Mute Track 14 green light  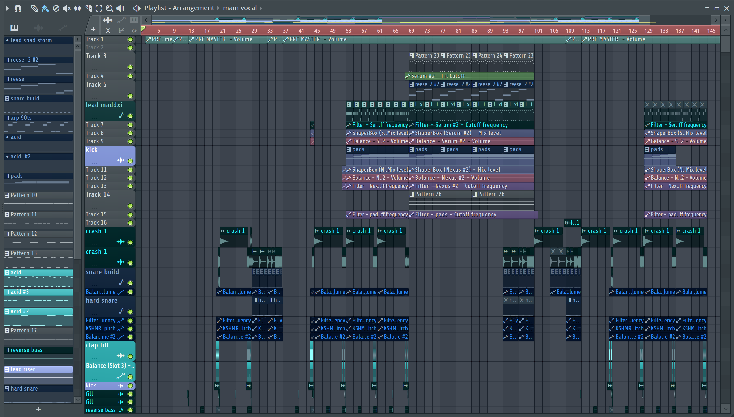tap(130, 206)
